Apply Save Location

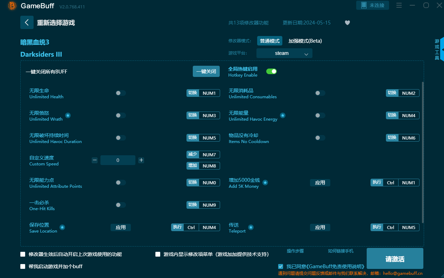tap(121, 227)
